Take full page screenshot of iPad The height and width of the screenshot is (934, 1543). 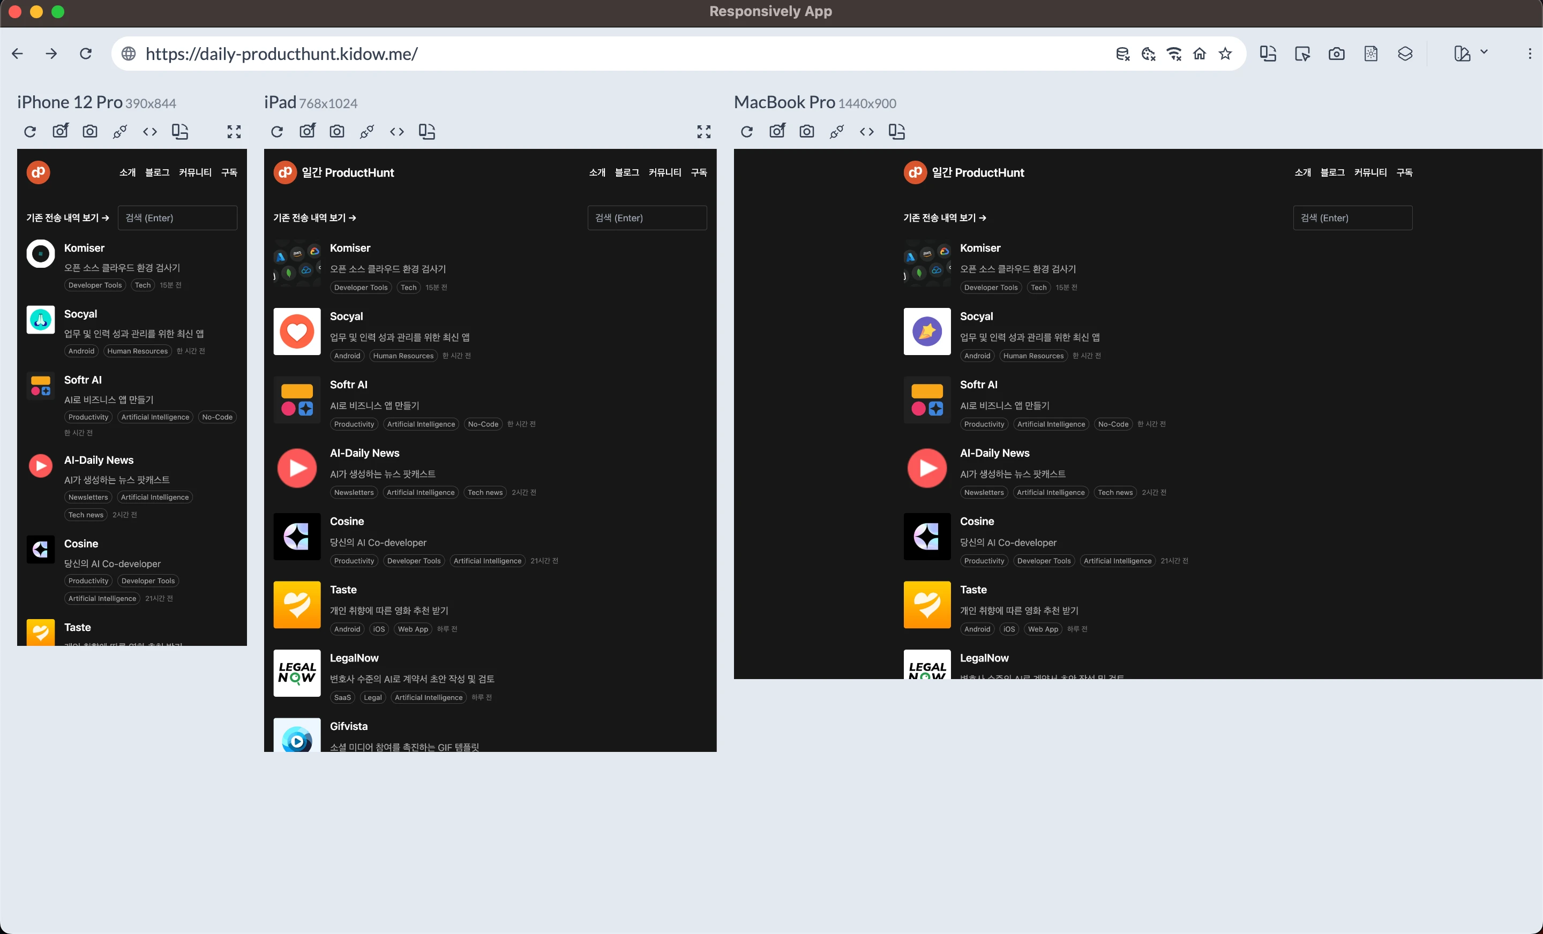point(337,131)
